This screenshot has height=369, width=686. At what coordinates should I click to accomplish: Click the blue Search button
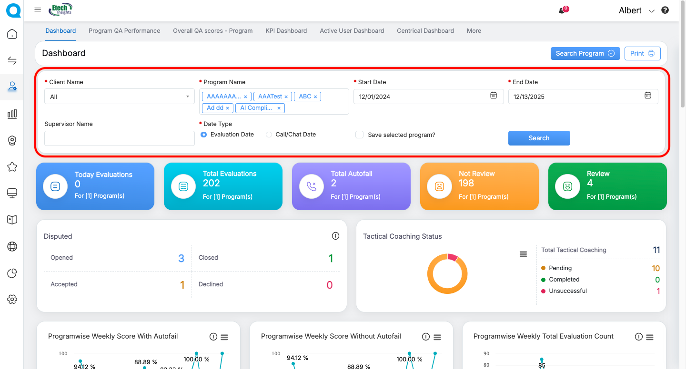point(539,138)
